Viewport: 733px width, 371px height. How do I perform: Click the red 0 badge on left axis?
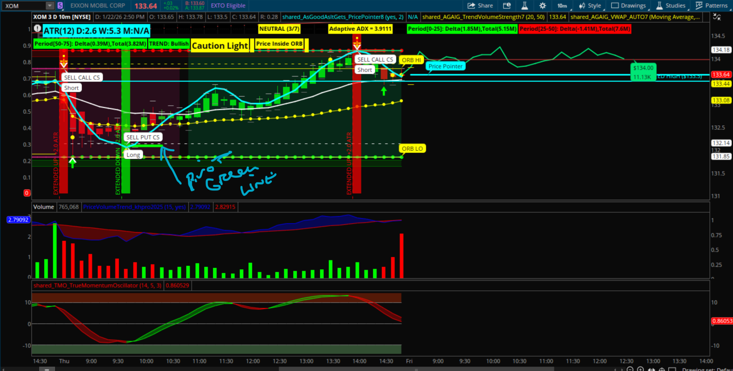pyautogui.click(x=27, y=193)
